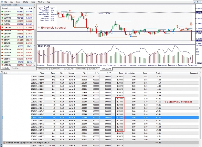Screen dimensions: 202x147
Task: Click the total profit value -784.96
Action: [158, 142]
